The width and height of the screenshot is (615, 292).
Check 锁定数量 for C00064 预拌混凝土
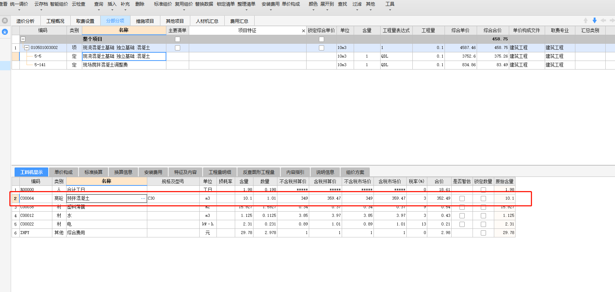pos(483,199)
